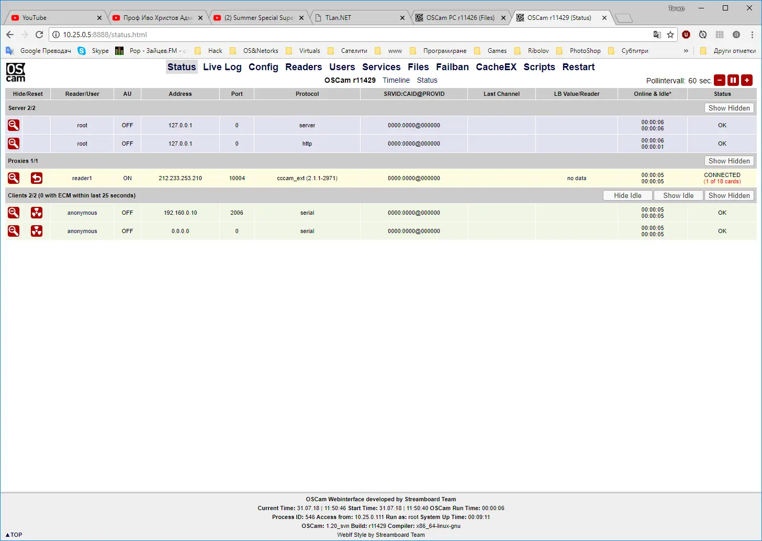Open the Hack bookmarks folder
The image size is (762, 541).
[x=208, y=51]
